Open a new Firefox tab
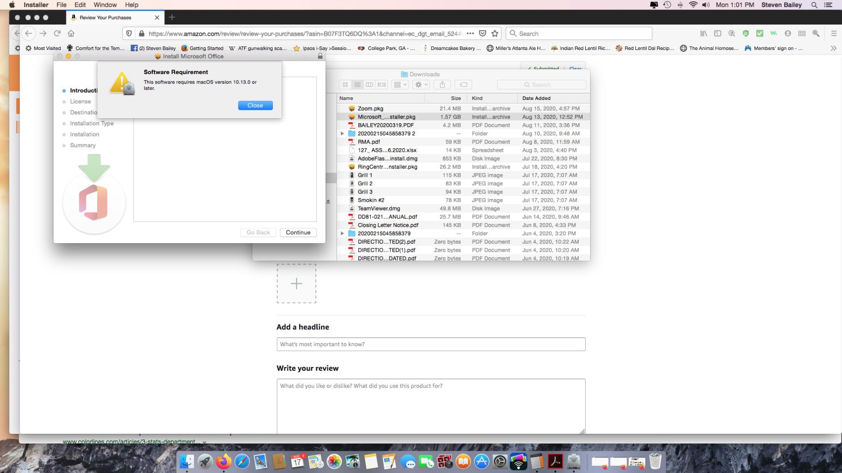The height and width of the screenshot is (473, 842). (172, 17)
